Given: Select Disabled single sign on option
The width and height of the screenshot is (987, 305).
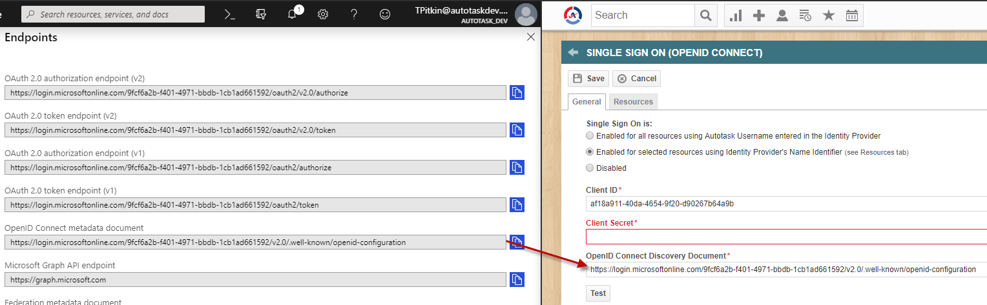Looking at the screenshot, I should (590, 168).
